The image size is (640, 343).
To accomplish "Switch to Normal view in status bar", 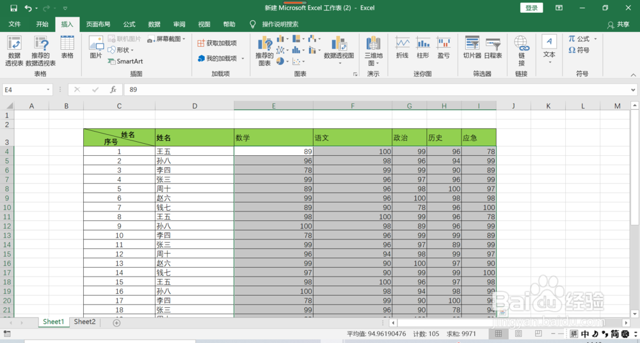I will click(x=499, y=333).
